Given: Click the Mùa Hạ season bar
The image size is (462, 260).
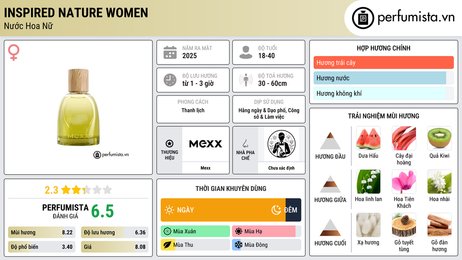Looking at the screenshot, I should coord(266,232).
